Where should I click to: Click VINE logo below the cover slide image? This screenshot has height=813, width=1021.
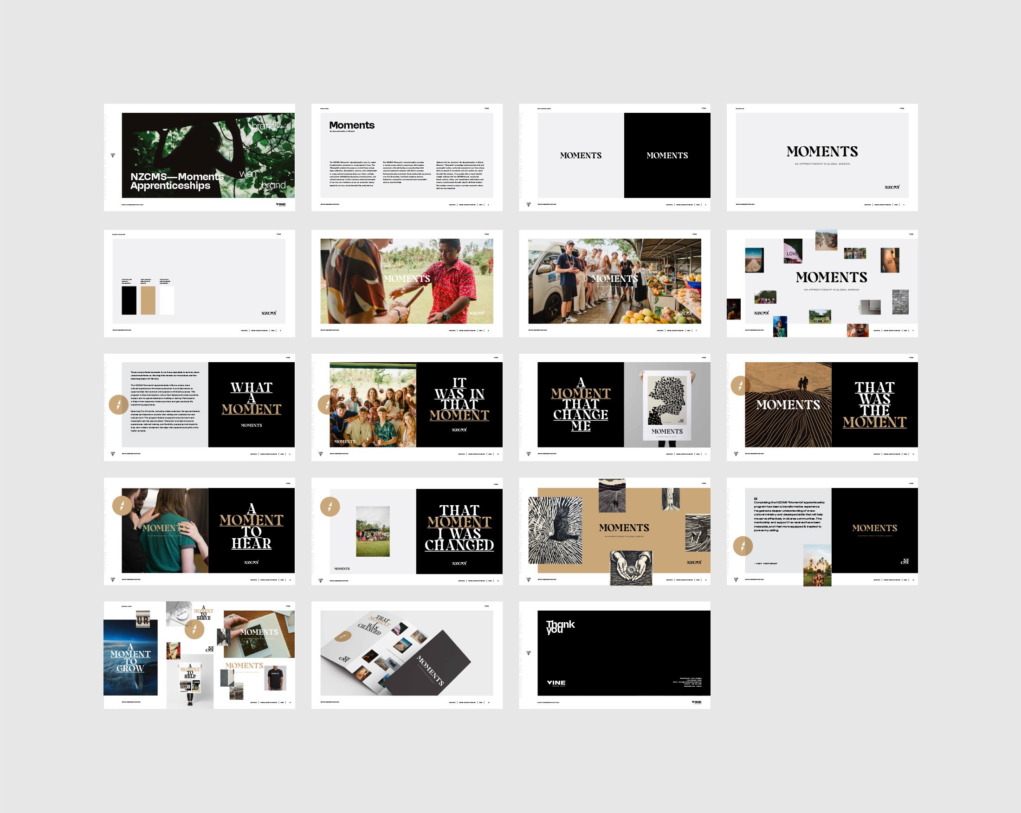pos(281,205)
